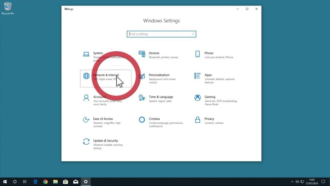The height and width of the screenshot is (186, 330).
Task: Open Task View on the taskbar
Action: (24, 181)
